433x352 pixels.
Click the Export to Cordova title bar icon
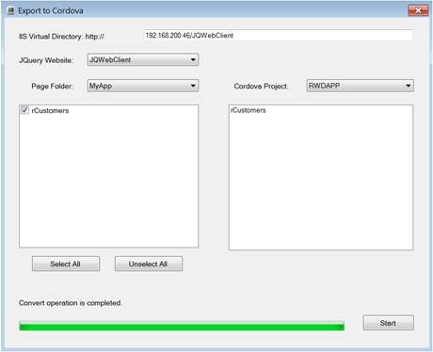(11, 11)
